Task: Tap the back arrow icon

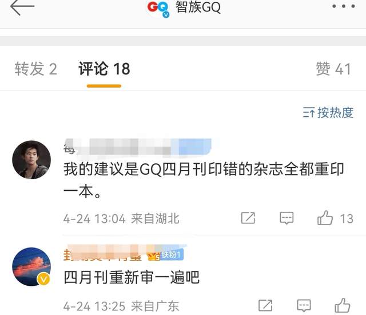Action: coord(22,7)
